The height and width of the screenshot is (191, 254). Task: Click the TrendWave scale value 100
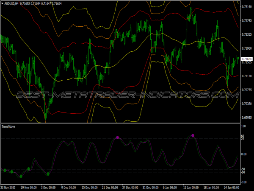tap(243, 126)
